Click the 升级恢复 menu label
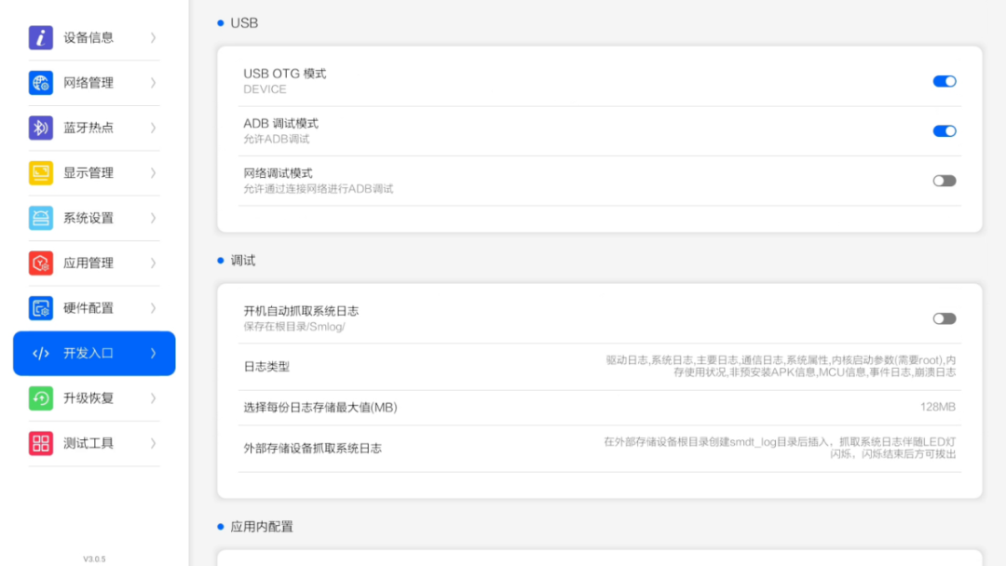 pos(88,398)
